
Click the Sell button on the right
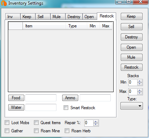[131, 27]
